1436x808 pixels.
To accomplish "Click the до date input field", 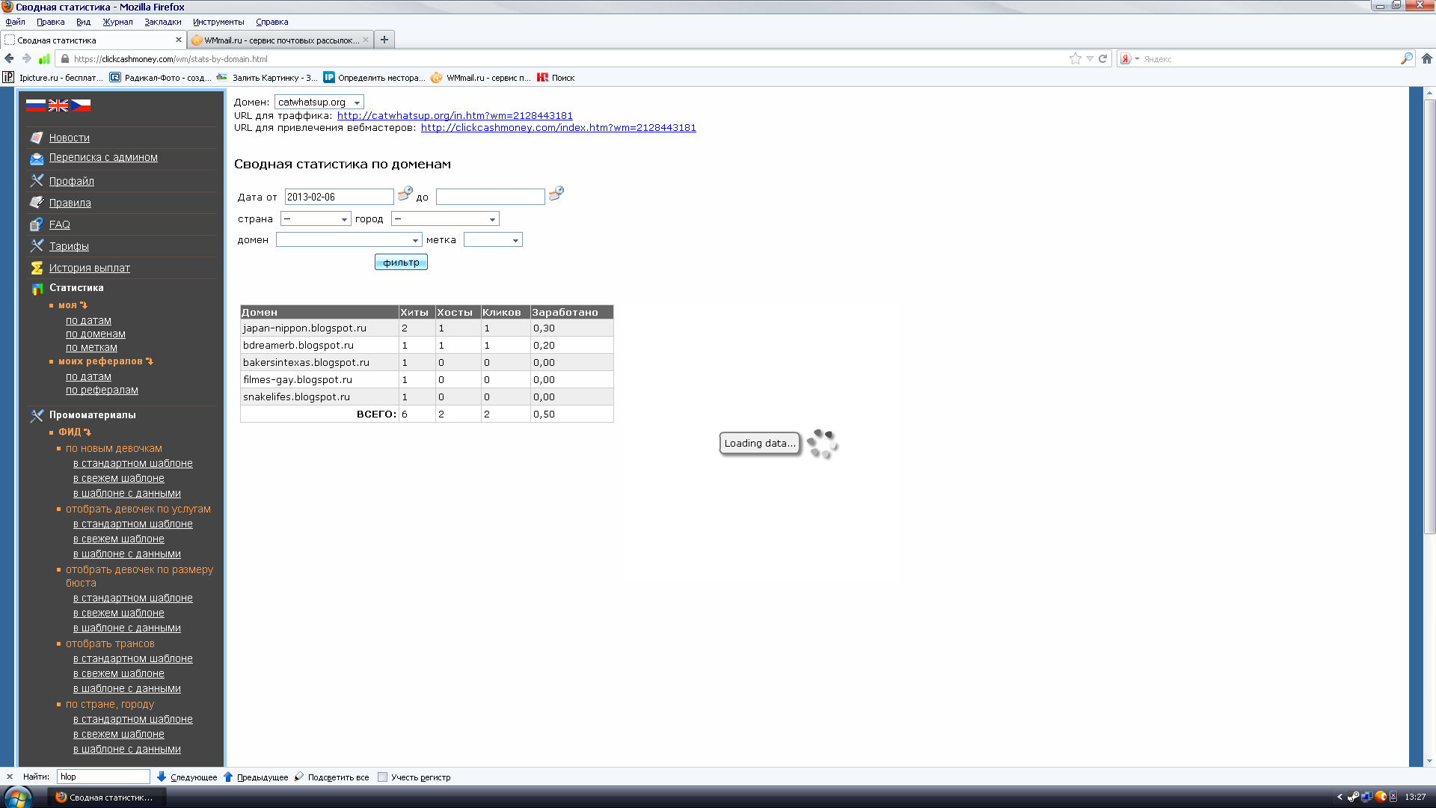I will [490, 197].
